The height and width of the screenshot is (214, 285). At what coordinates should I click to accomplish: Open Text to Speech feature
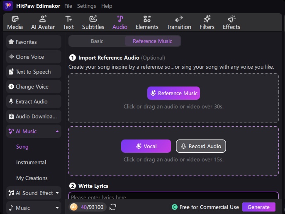point(34,72)
